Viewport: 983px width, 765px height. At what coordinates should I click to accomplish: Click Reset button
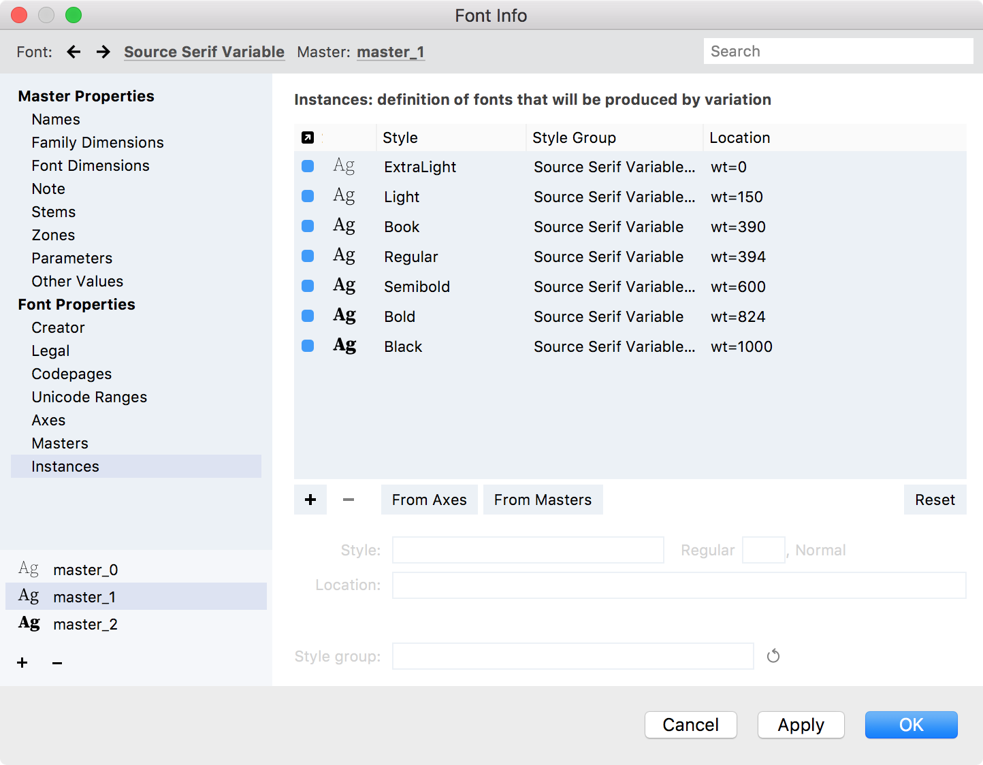click(935, 500)
